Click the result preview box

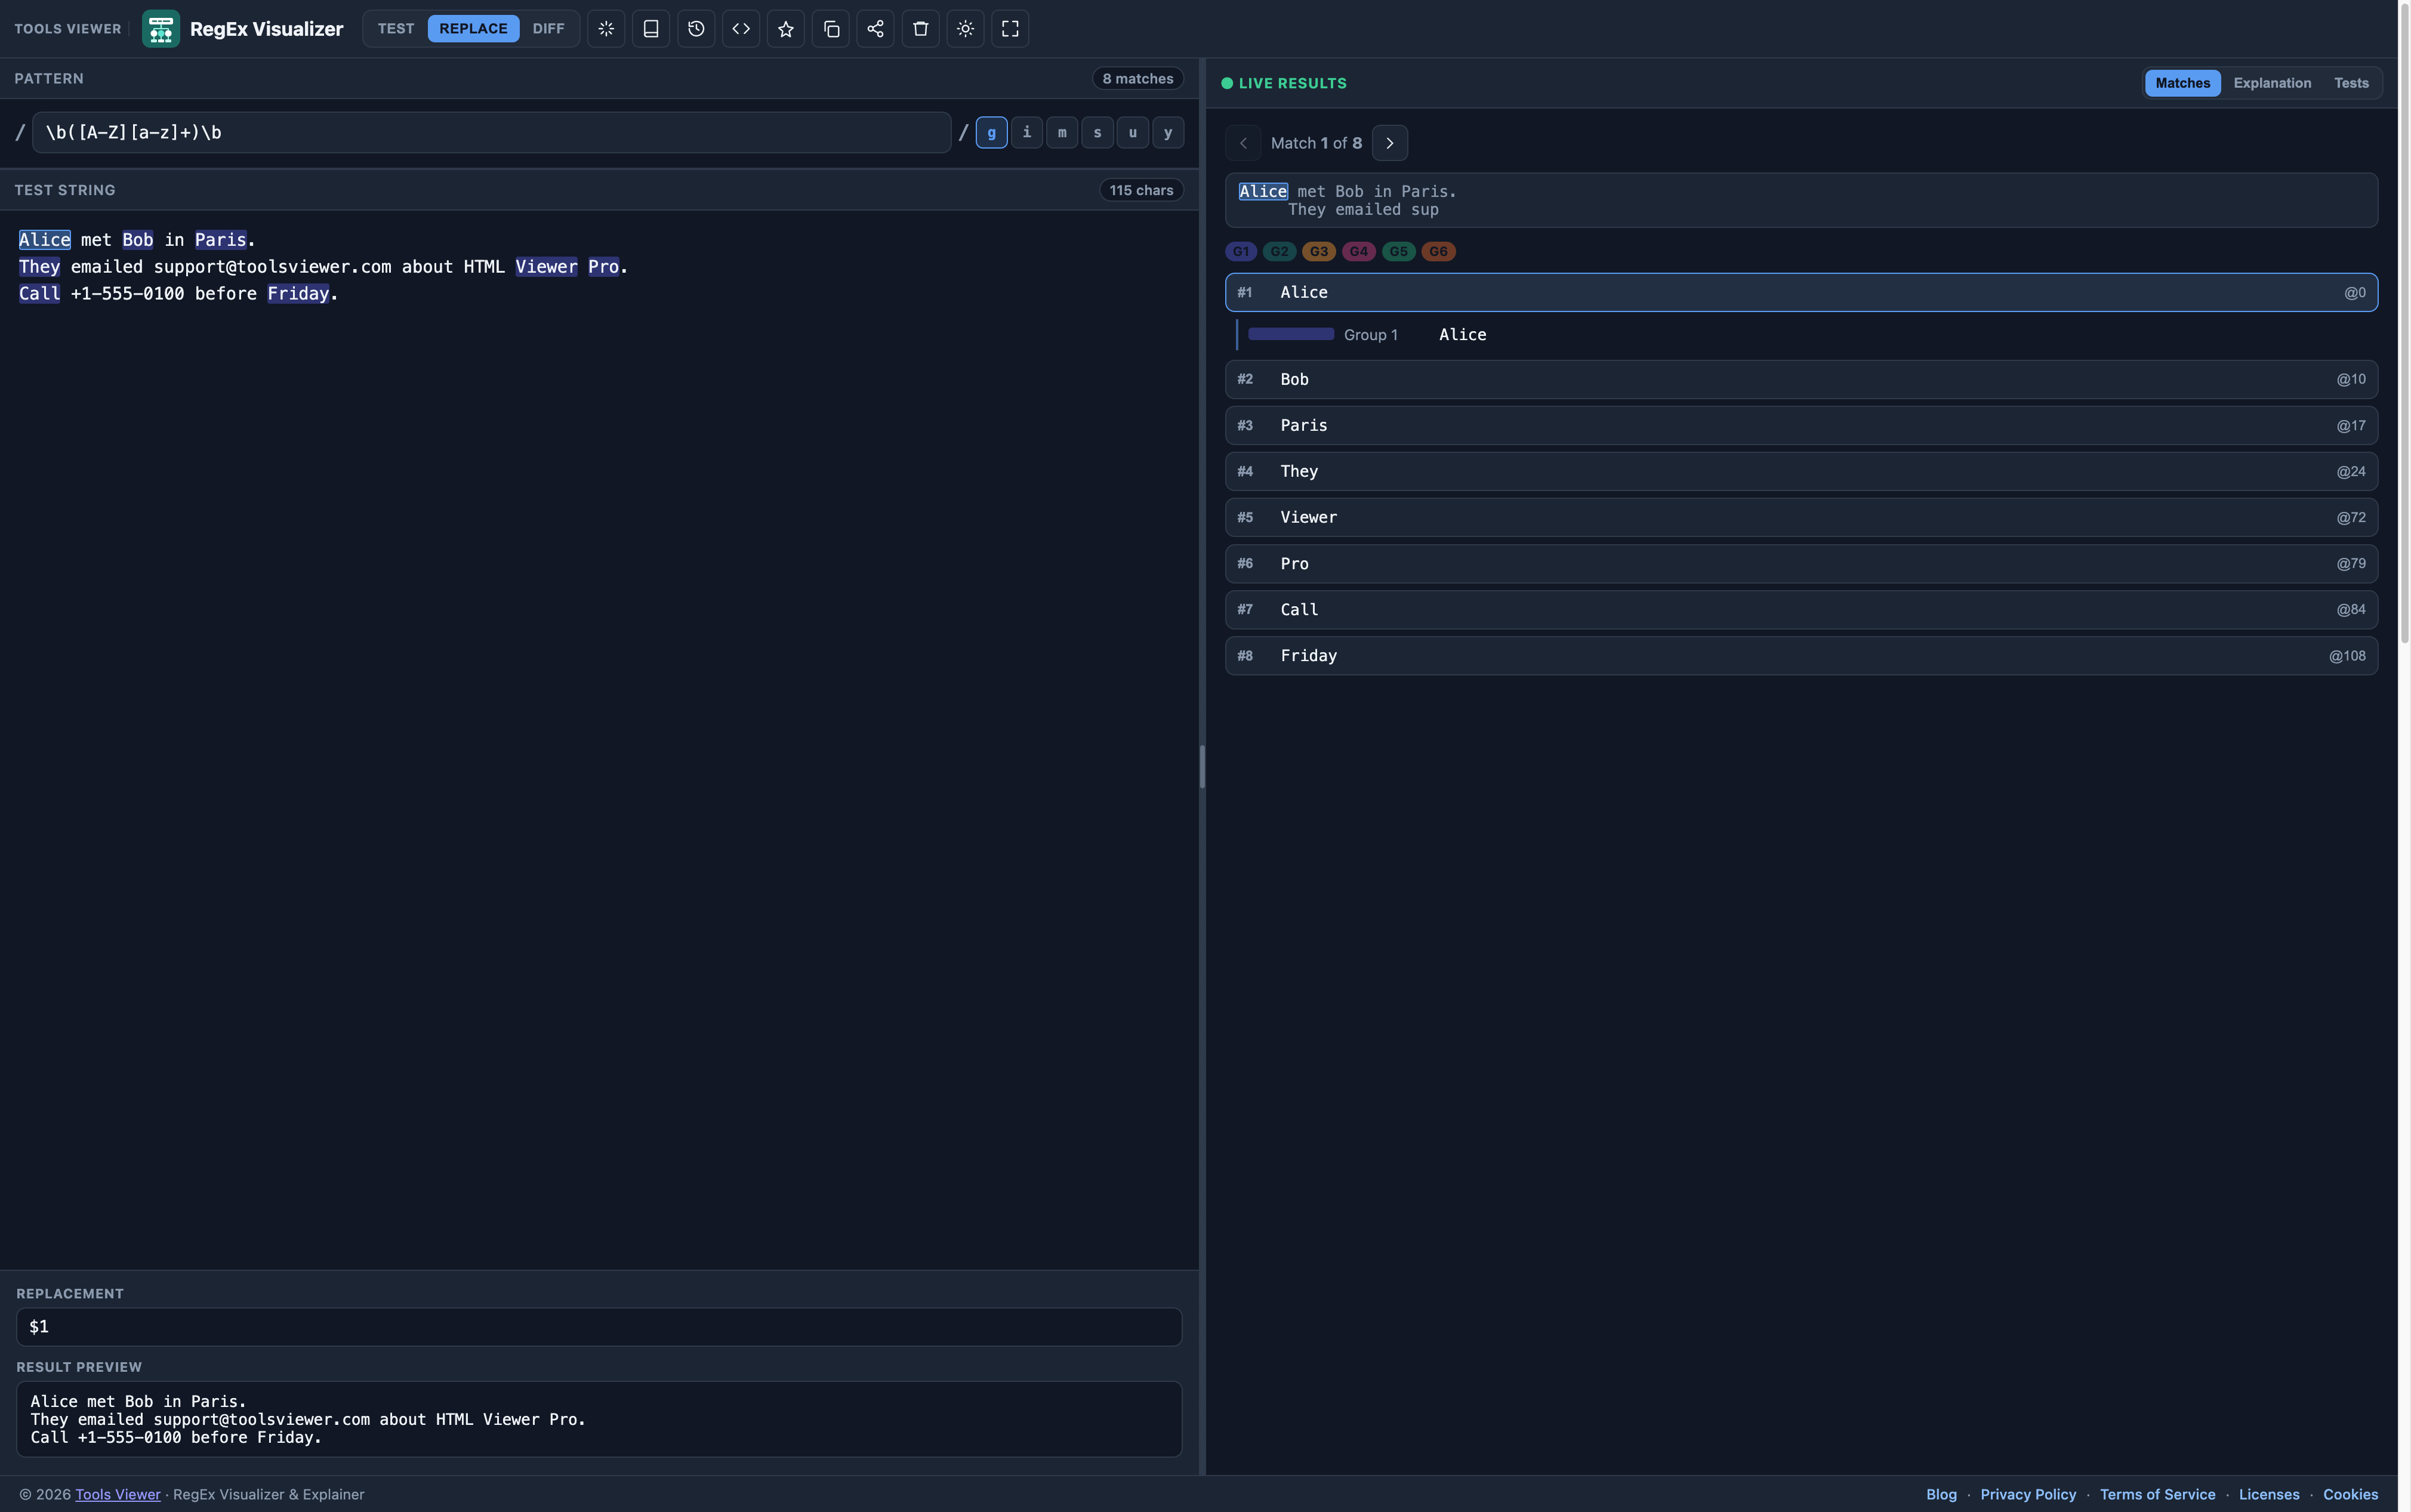coord(599,1420)
